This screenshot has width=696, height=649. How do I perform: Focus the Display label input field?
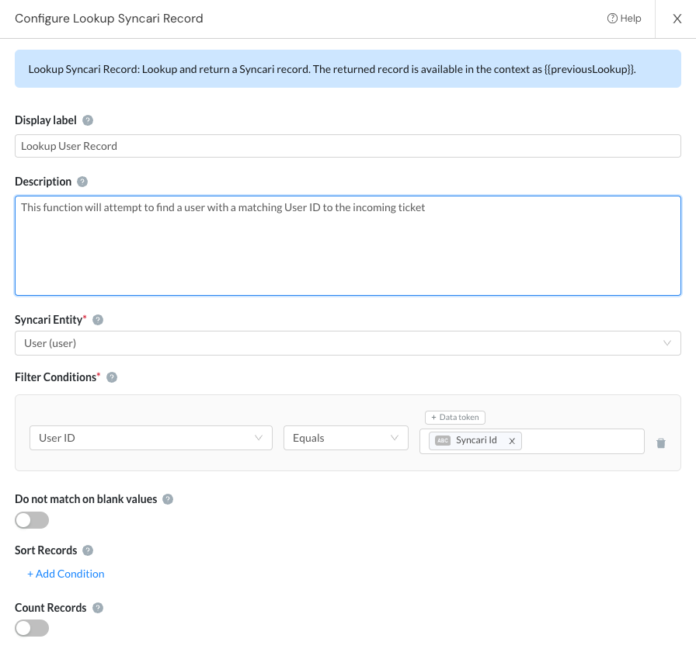[348, 146]
